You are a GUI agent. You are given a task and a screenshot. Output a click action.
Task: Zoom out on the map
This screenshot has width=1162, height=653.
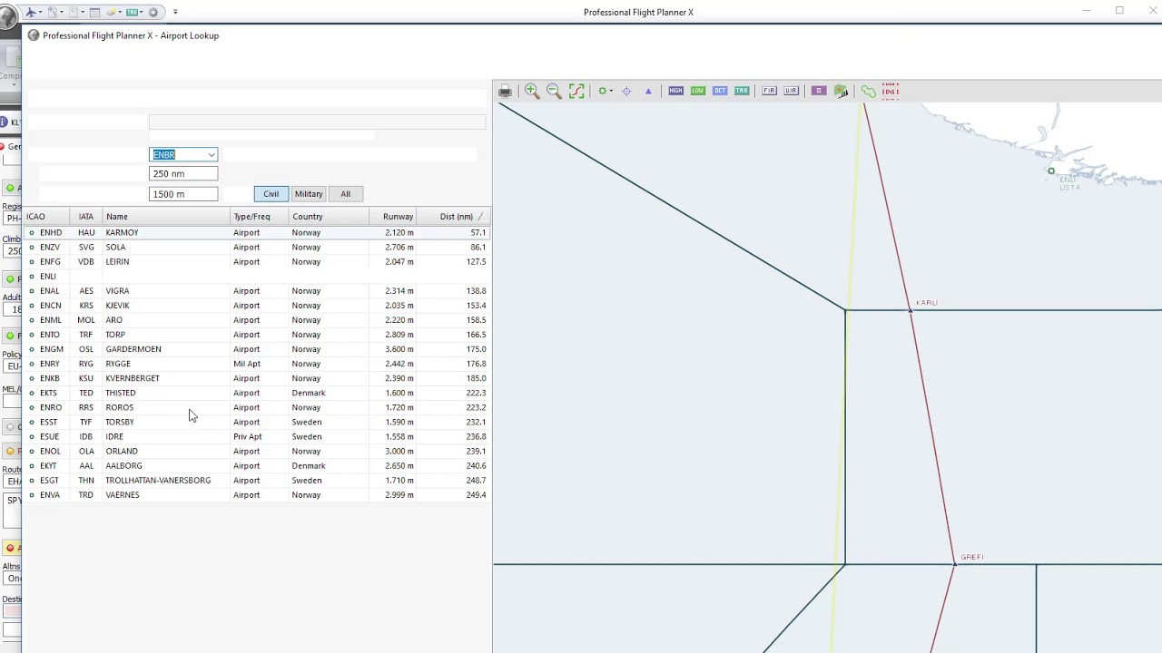coord(554,91)
